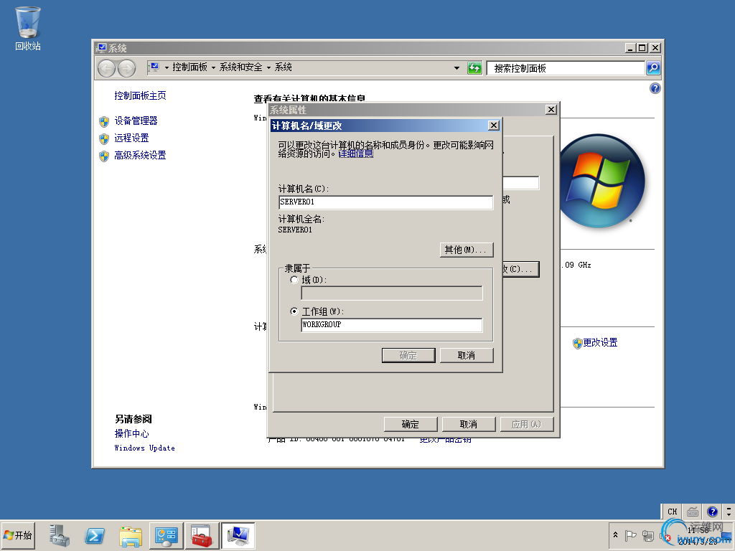The width and height of the screenshot is (735, 551).
Task: Click the red toolbox icon on the taskbar
Action: click(202, 535)
